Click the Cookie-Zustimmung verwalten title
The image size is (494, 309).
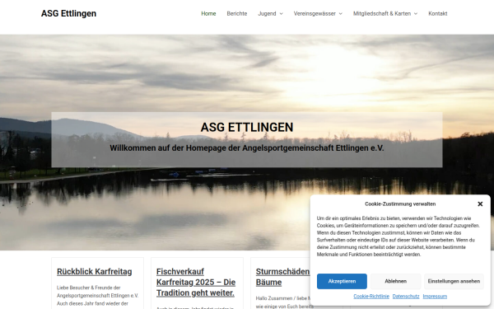click(400, 204)
